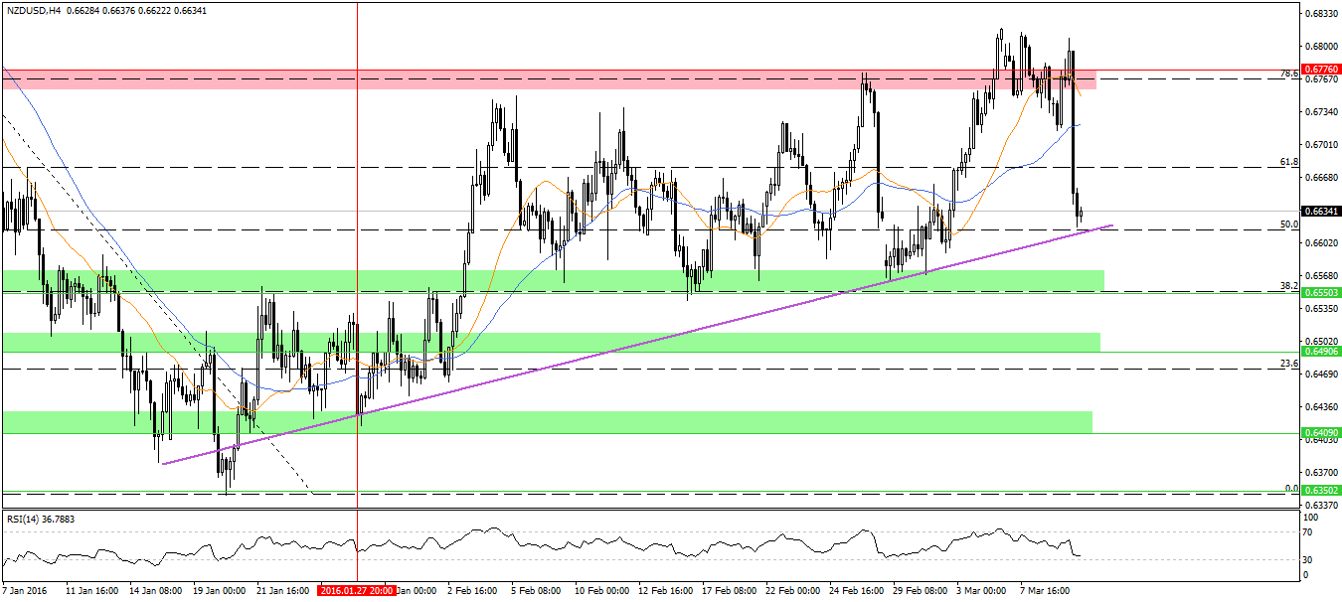Click the 7 Mar 16:00 date label
This screenshot has width=1342, height=602.
point(1042,590)
